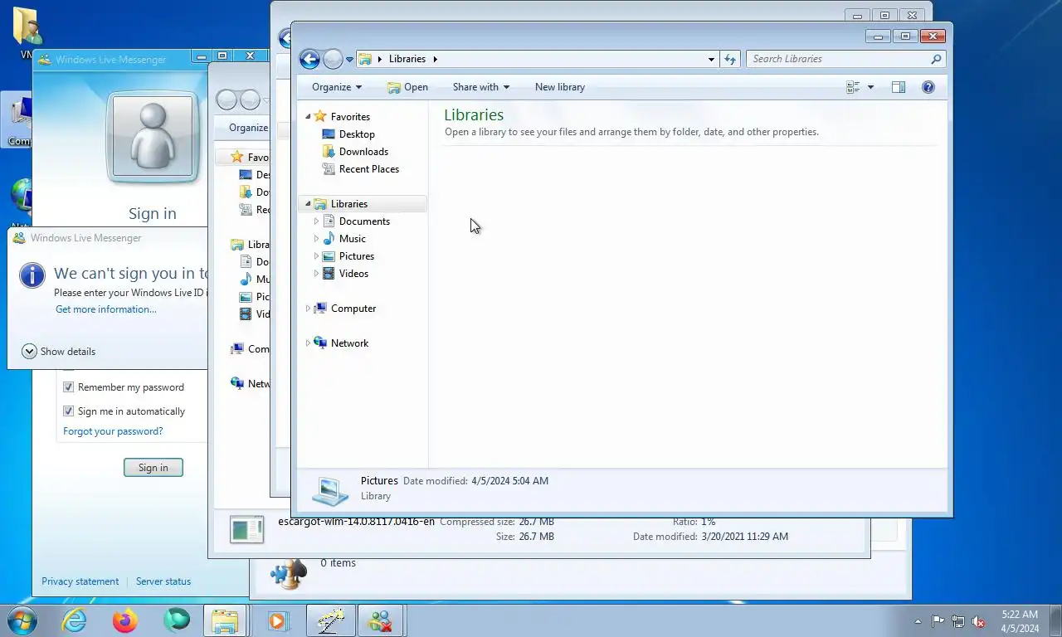This screenshot has width=1062, height=637.
Task: Open the Windows Start menu
Action: click(22, 620)
